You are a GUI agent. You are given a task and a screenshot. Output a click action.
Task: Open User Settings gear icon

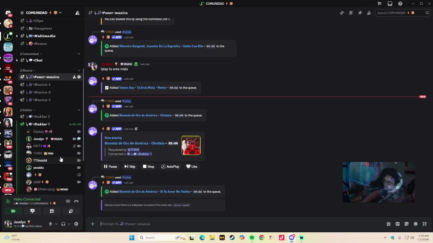pos(76,224)
